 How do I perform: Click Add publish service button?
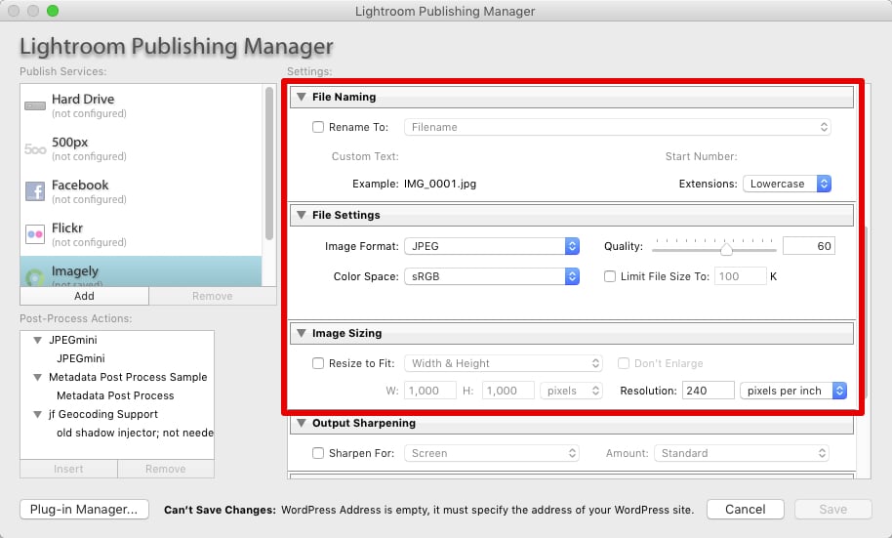(84, 296)
